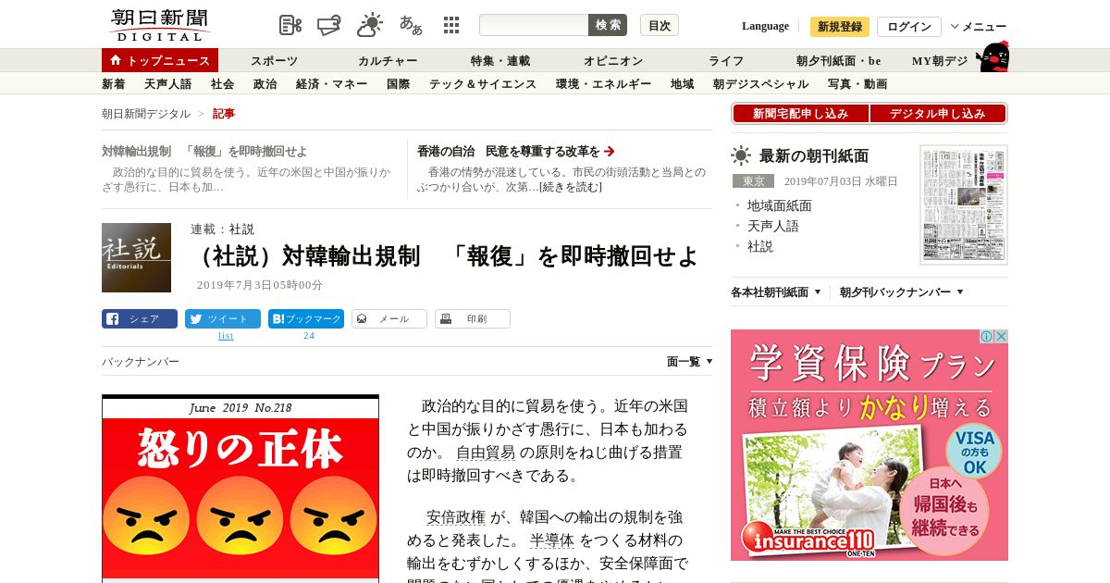Select 環境・エネルギー in the sub navigation
The height and width of the screenshot is (583, 1110).
tap(604, 84)
